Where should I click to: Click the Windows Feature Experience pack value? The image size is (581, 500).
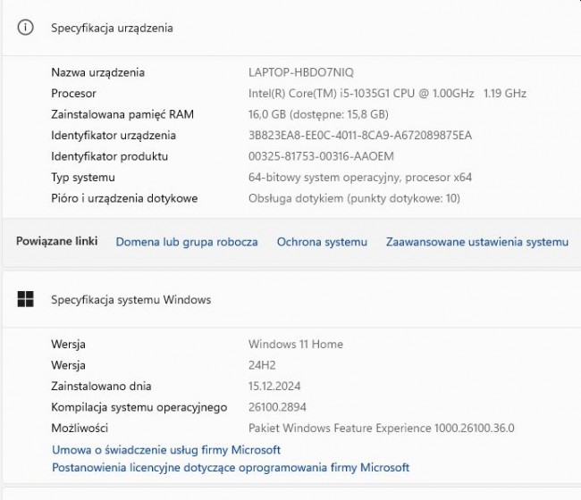click(381, 429)
